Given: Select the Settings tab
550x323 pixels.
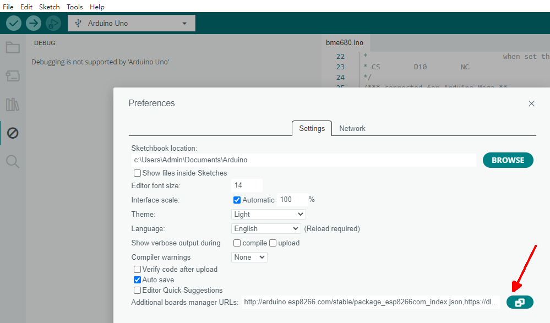Looking at the screenshot, I should click(x=312, y=128).
